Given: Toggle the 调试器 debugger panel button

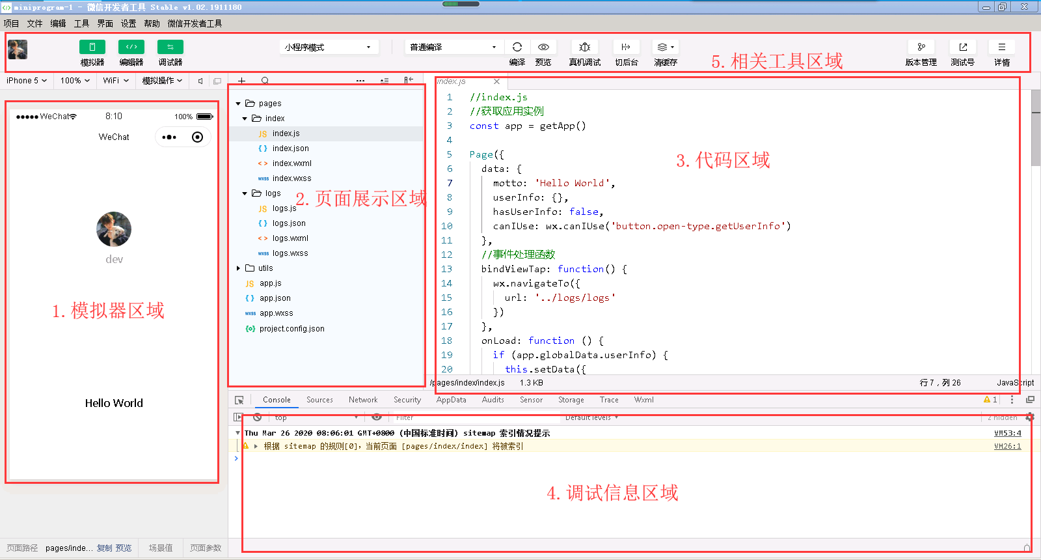Looking at the screenshot, I should [x=170, y=47].
